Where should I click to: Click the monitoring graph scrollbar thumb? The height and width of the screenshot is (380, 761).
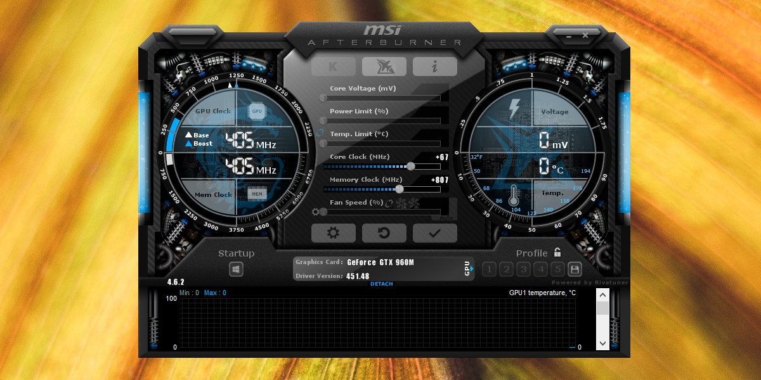602,308
